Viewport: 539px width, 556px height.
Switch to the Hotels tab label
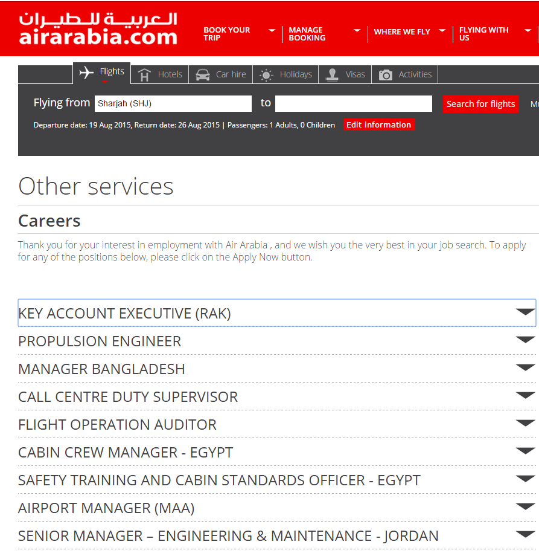coord(170,74)
